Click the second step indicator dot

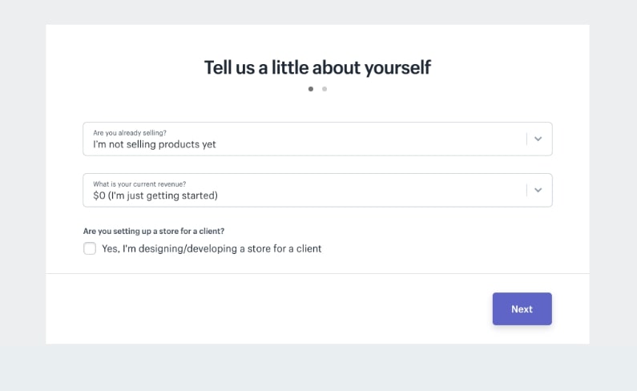pyautogui.click(x=325, y=89)
